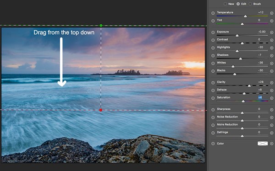
Task: Increase Temperature with the right plus icon
Action: pos(272,13)
